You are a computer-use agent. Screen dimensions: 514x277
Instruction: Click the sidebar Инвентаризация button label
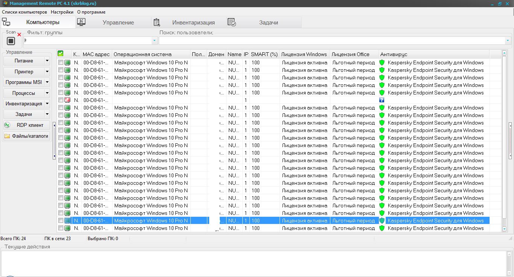pos(24,103)
